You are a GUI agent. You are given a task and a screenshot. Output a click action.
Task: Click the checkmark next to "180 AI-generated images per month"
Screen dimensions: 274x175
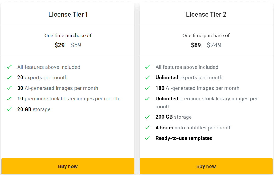(x=147, y=88)
